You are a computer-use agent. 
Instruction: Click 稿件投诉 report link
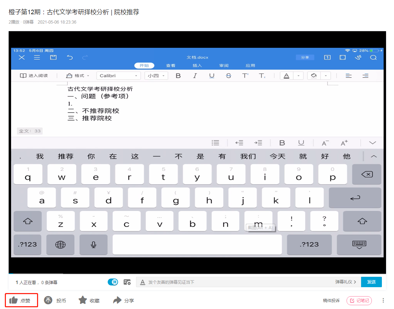point(331,300)
